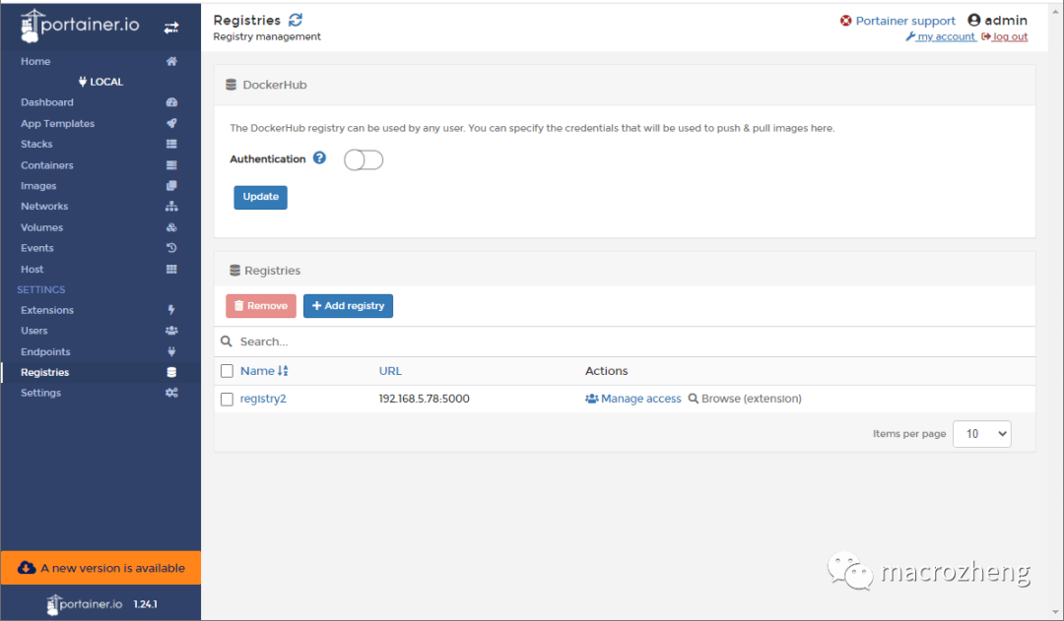1064x621 pixels.
Task: Click the Remove button
Action: (261, 306)
